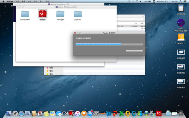Open Microsoft PowerPoint from the Dock
Viewport: 189px width, 118px height.
[115, 113]
